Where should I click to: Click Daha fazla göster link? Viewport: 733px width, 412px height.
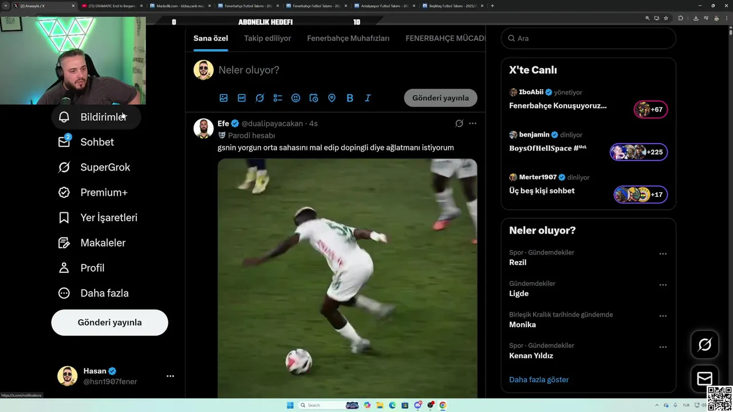(539, 379)
